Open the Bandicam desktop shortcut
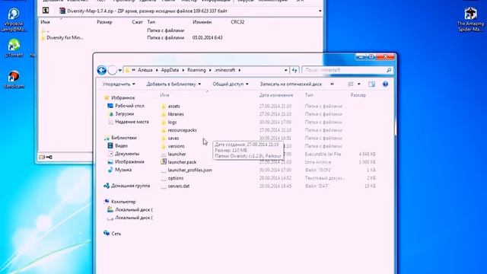487x274 pixels. click(14, 79)
